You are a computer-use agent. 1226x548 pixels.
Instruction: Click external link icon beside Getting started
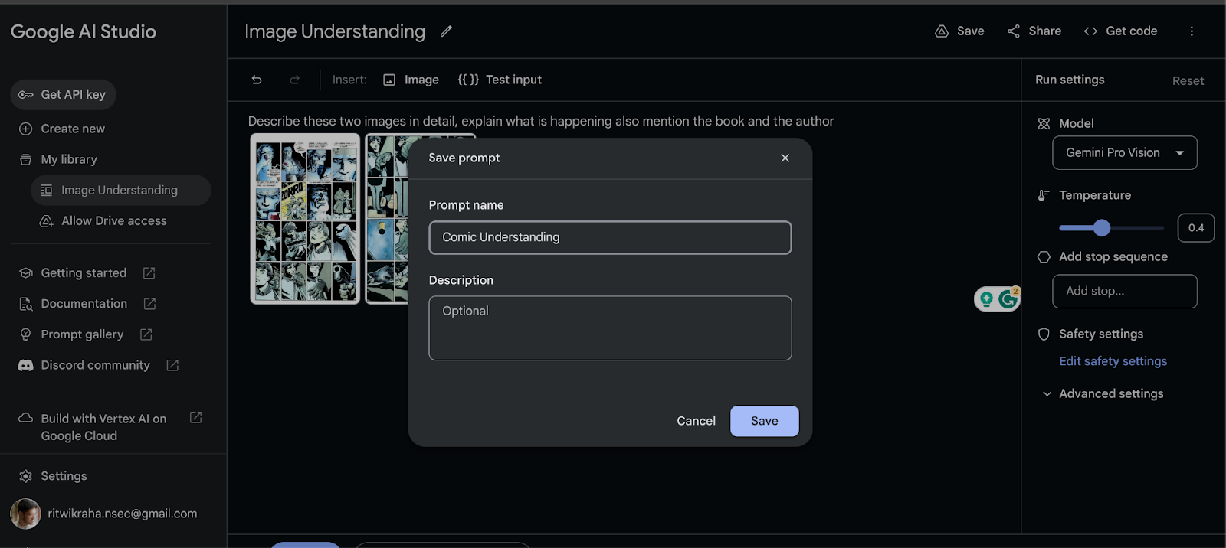click(x=149, y=273)
